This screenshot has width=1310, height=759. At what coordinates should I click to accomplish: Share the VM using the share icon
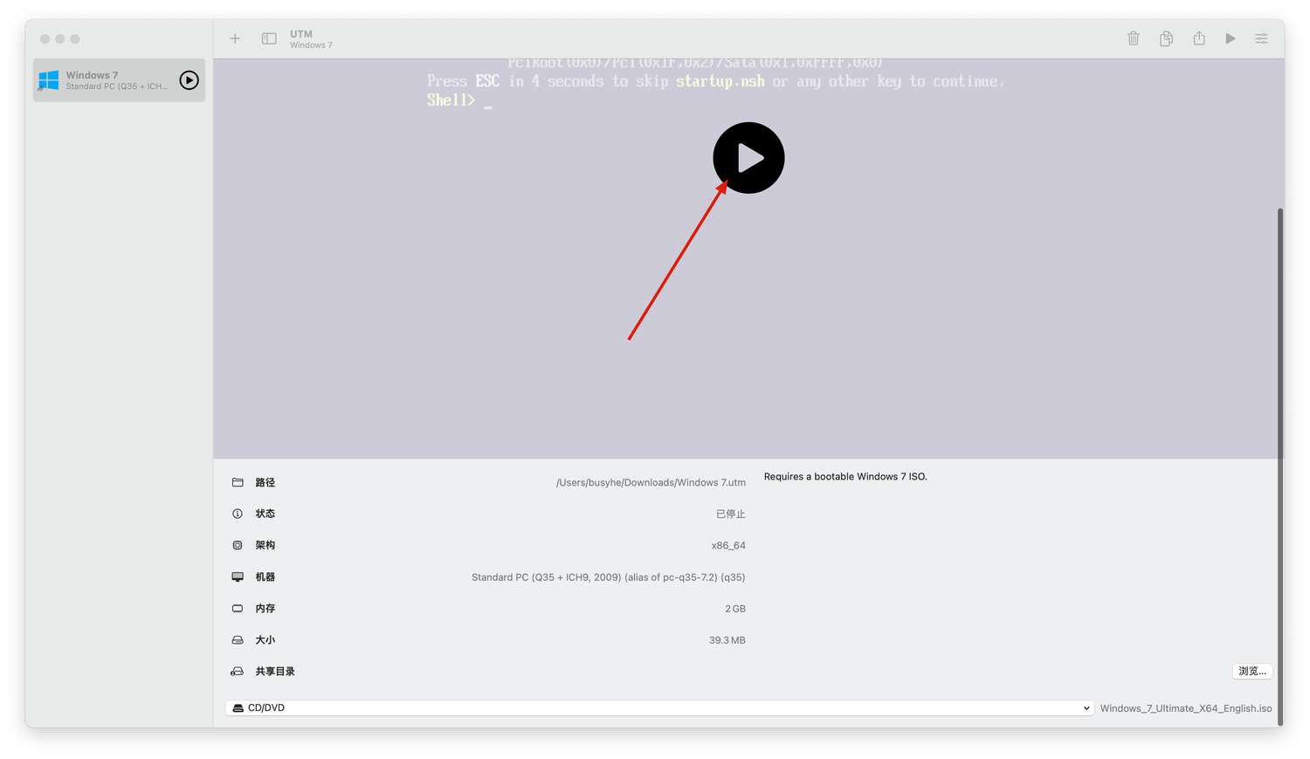(x=1199, y=38)
